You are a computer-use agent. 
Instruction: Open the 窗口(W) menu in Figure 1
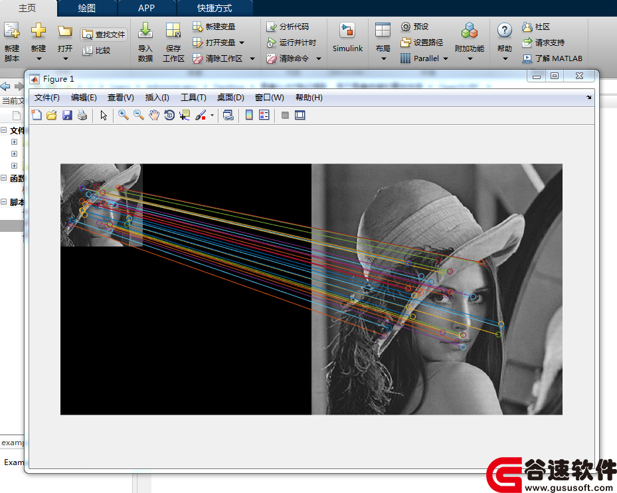270,98
